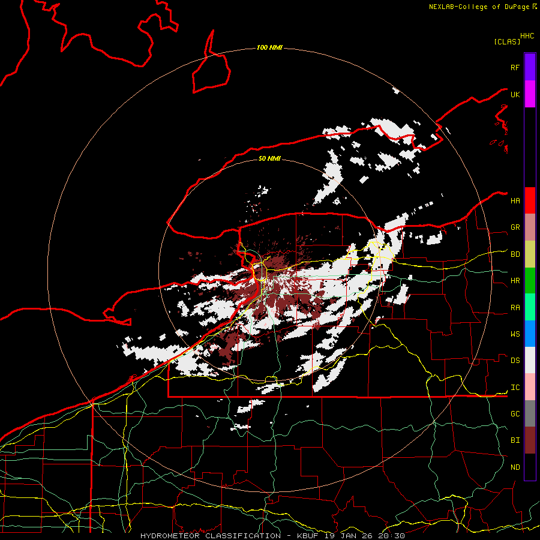Click the WS legend label
Viewport: 540px width, 540px height.
tap(515, 334)
